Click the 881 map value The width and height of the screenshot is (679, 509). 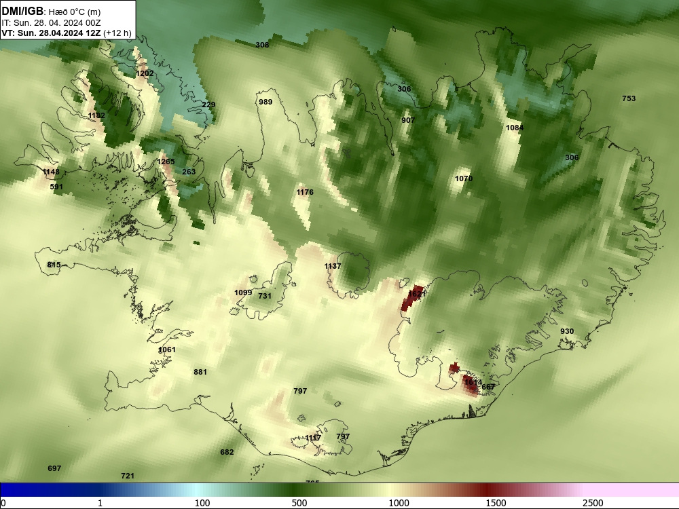pos(200,372)
